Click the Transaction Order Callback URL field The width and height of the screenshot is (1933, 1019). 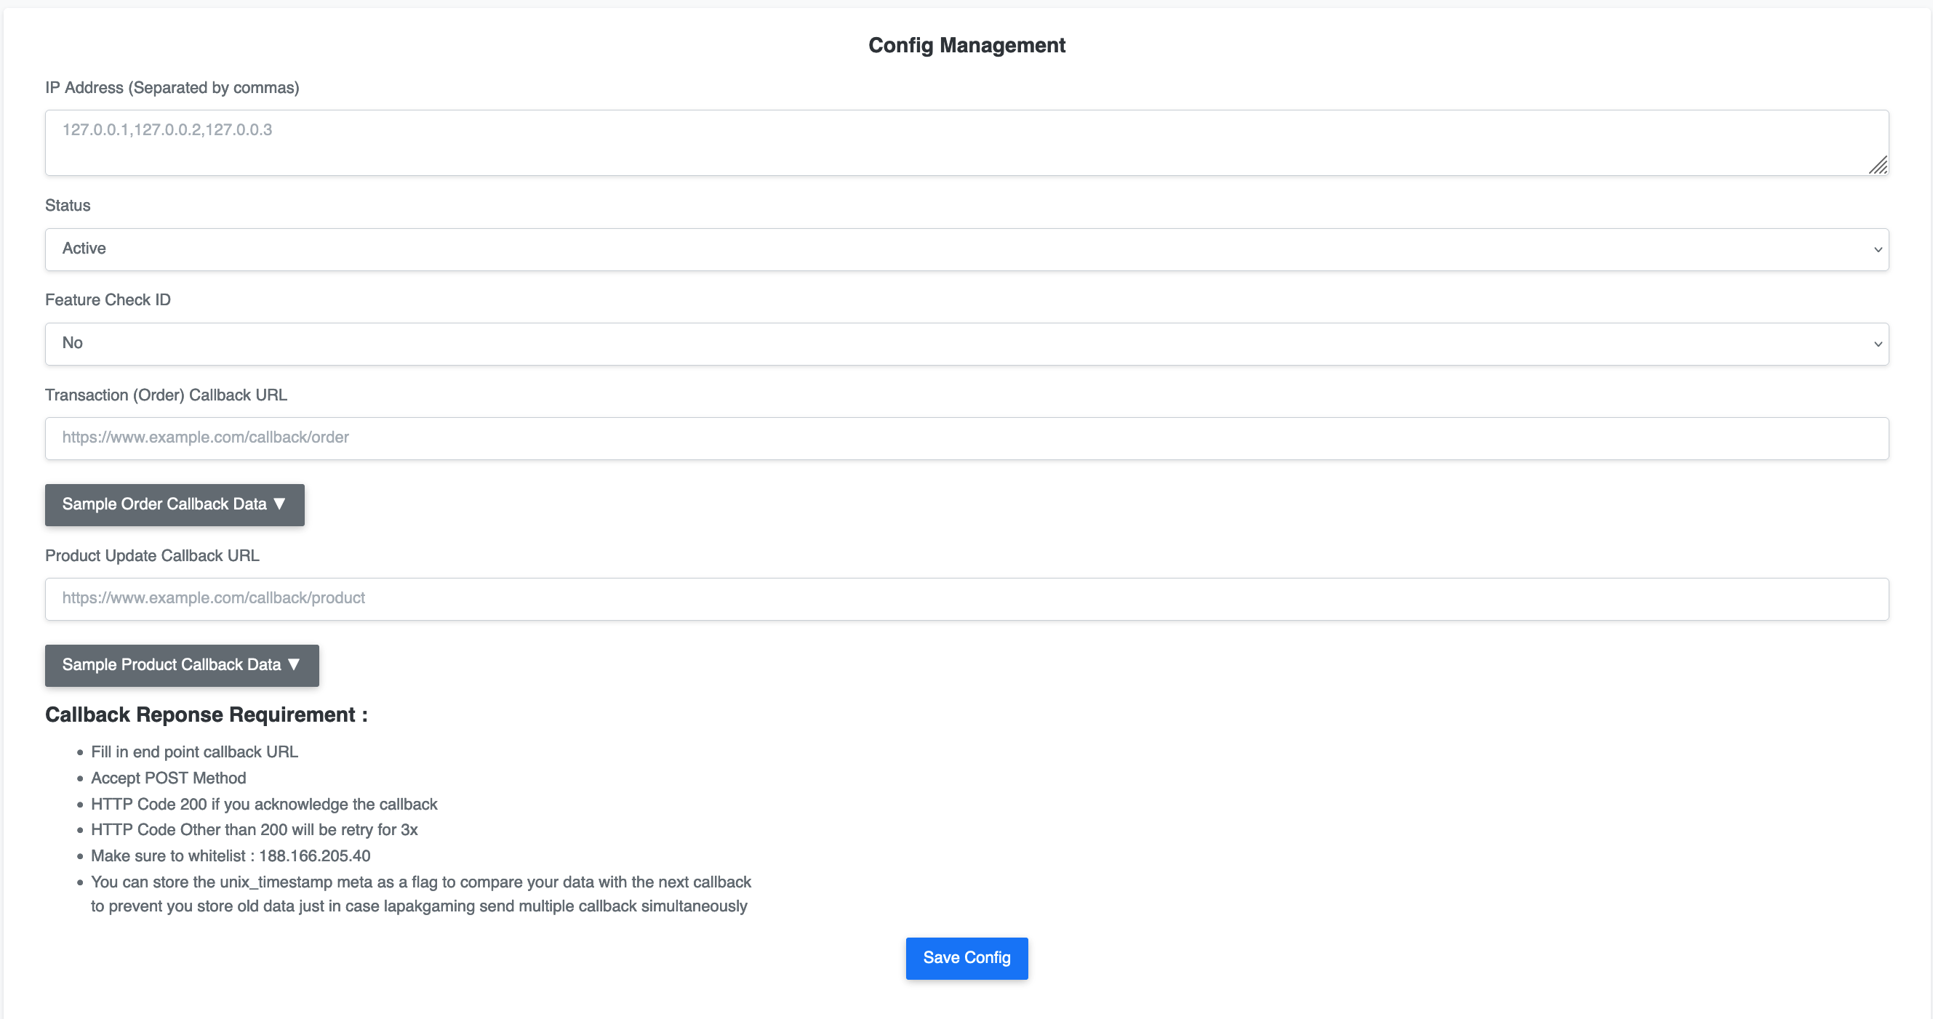click(x=966, y=438)
